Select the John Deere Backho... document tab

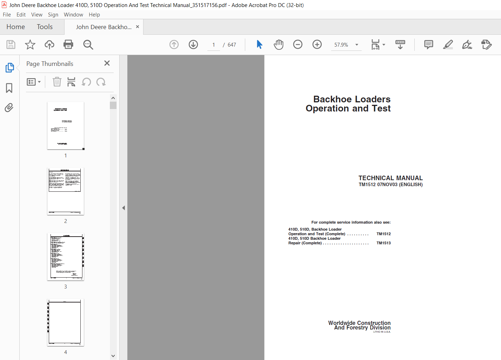(x=104, y=27)
